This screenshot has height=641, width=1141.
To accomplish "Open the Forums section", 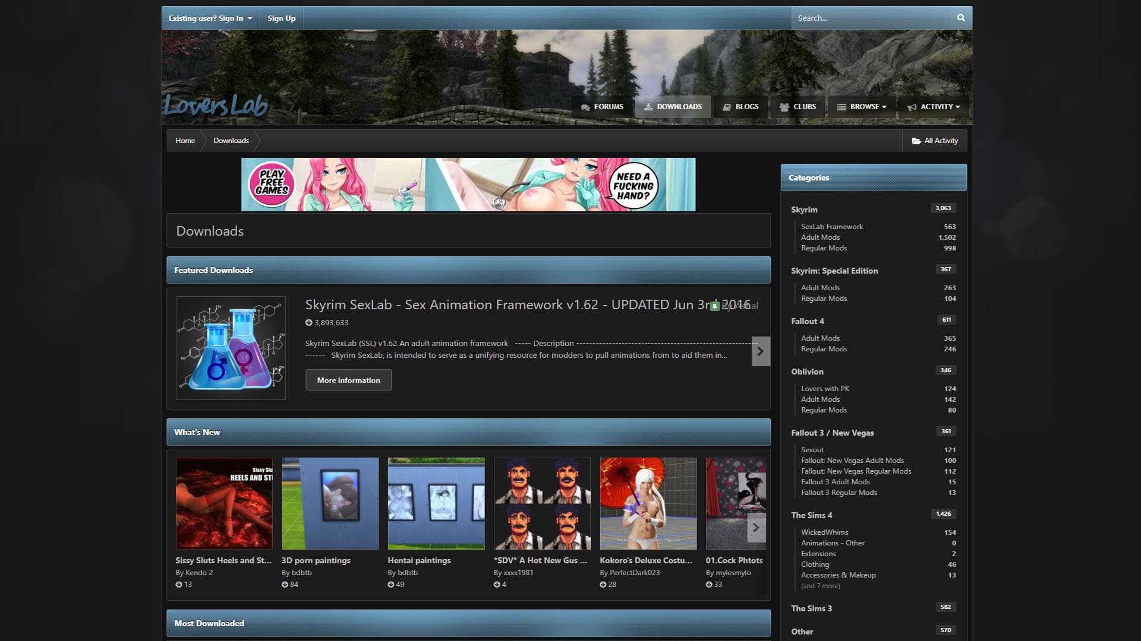I will (x=602, y=107).
